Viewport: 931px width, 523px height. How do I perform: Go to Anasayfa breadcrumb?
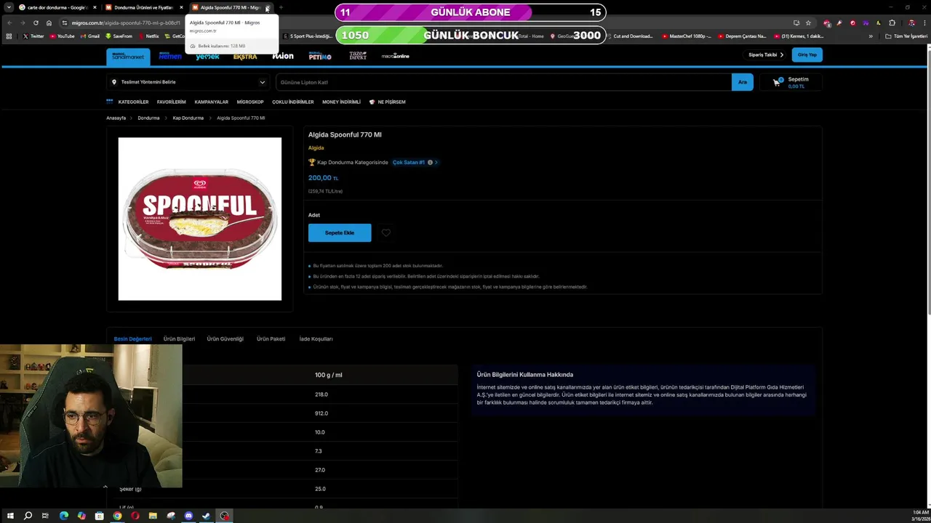click(116, 118)
